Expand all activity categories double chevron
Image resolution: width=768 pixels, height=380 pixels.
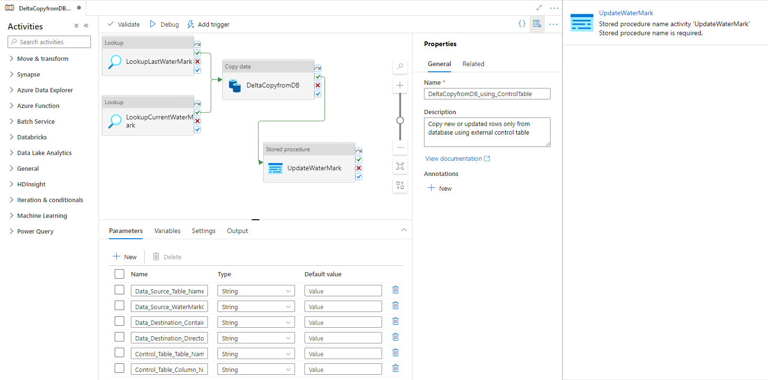click(77, 26)
